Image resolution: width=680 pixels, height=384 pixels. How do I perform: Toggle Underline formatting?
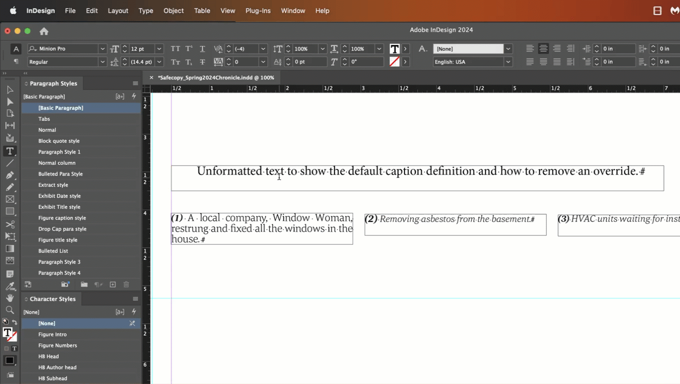[x=202, y=49]
